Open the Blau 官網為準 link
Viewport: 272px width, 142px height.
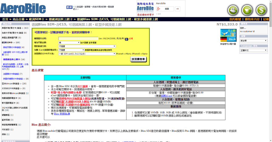click(x=62, y=114)
